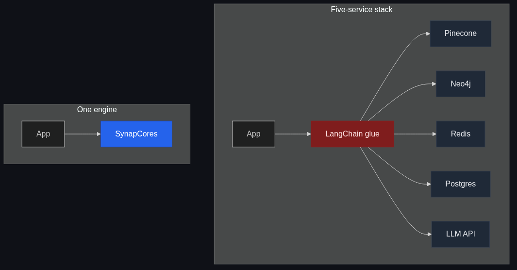Select the Postgres node
The image size is (517, 270).
click(460, 184)
